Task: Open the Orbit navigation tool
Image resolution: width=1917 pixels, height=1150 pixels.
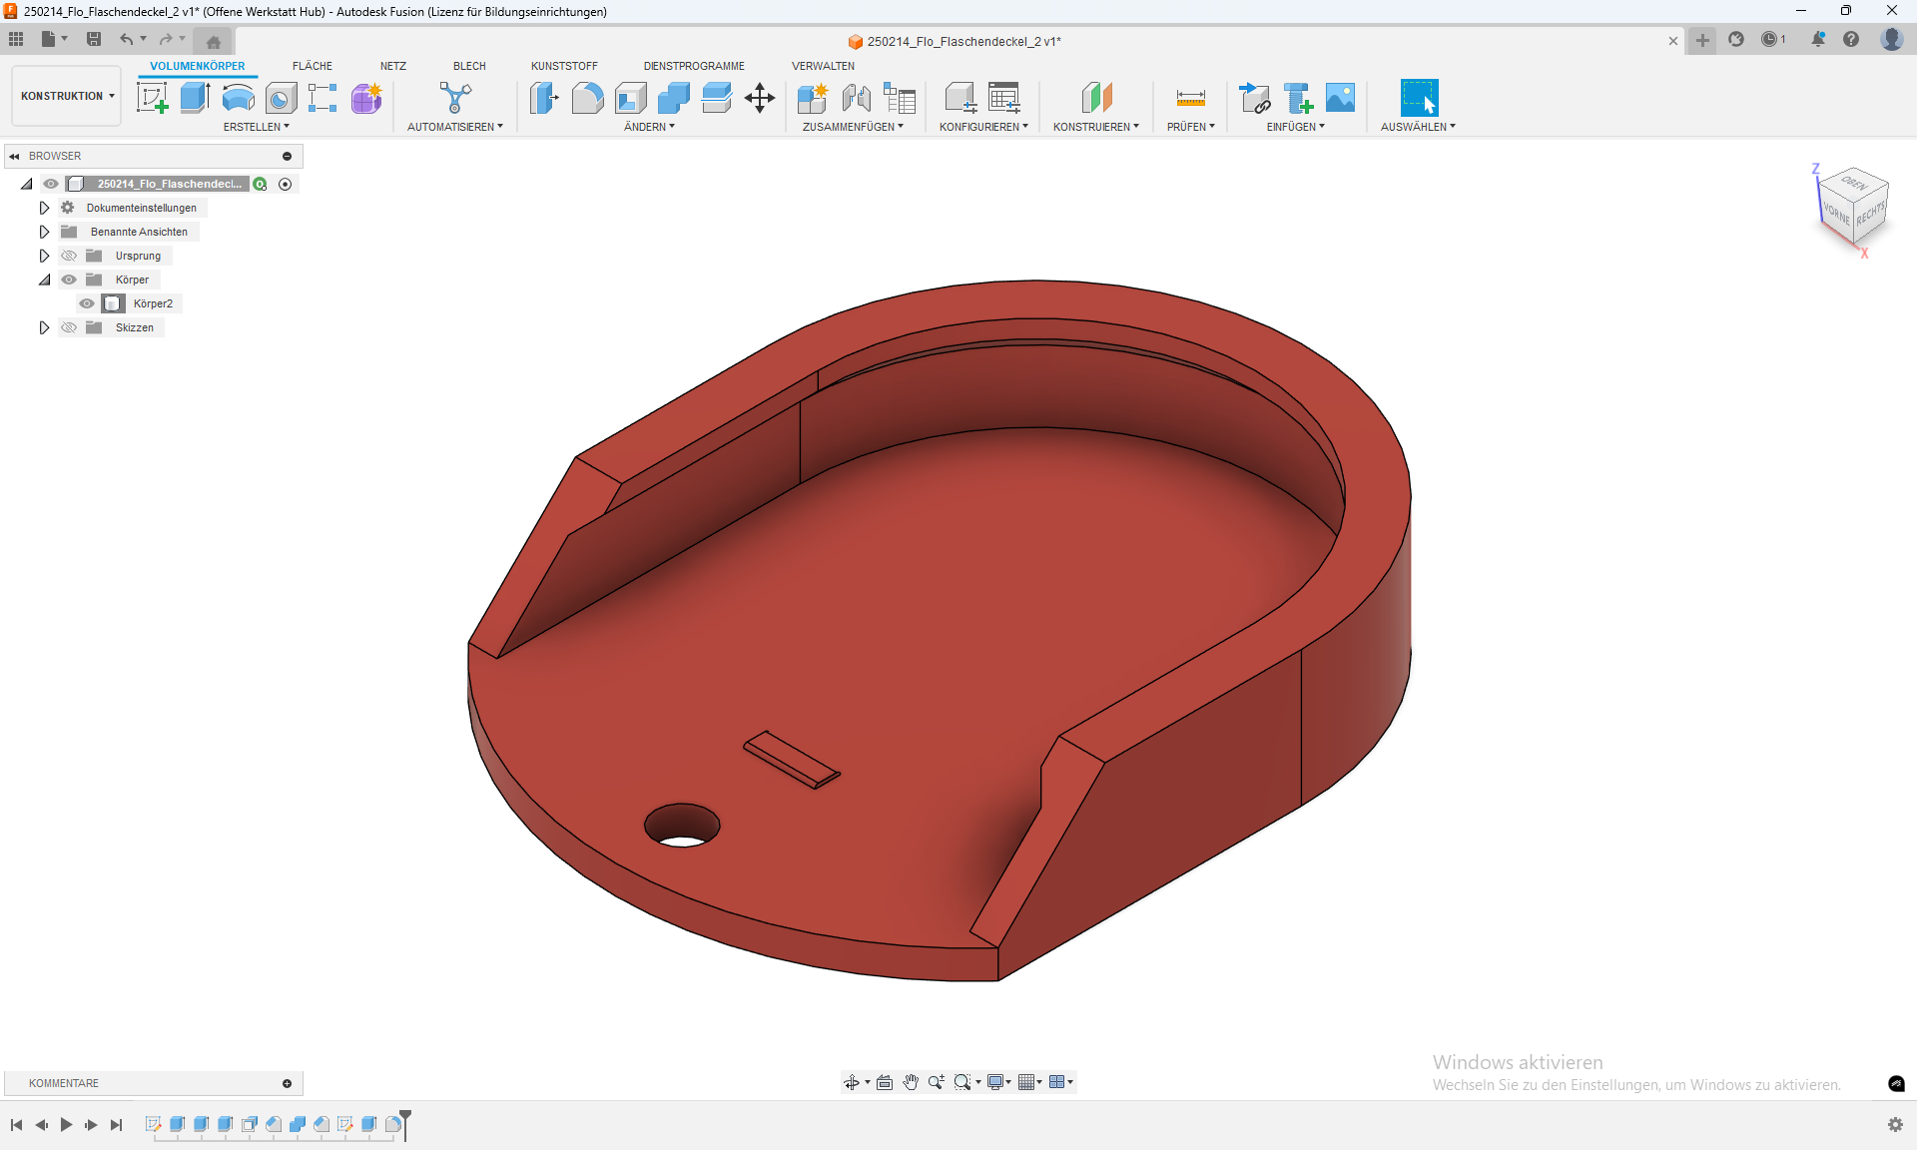Action: (852, 1082)
